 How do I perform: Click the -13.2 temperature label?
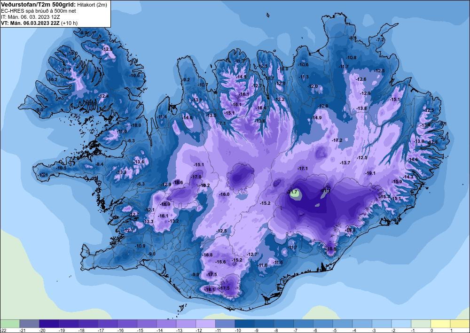tap(173, 221)
